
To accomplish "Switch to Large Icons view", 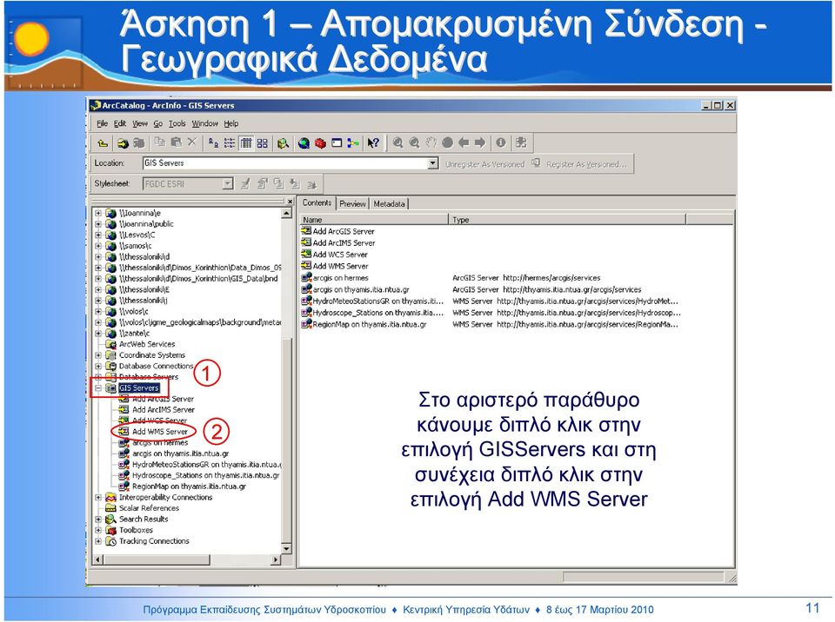I will tap(213, 142).
